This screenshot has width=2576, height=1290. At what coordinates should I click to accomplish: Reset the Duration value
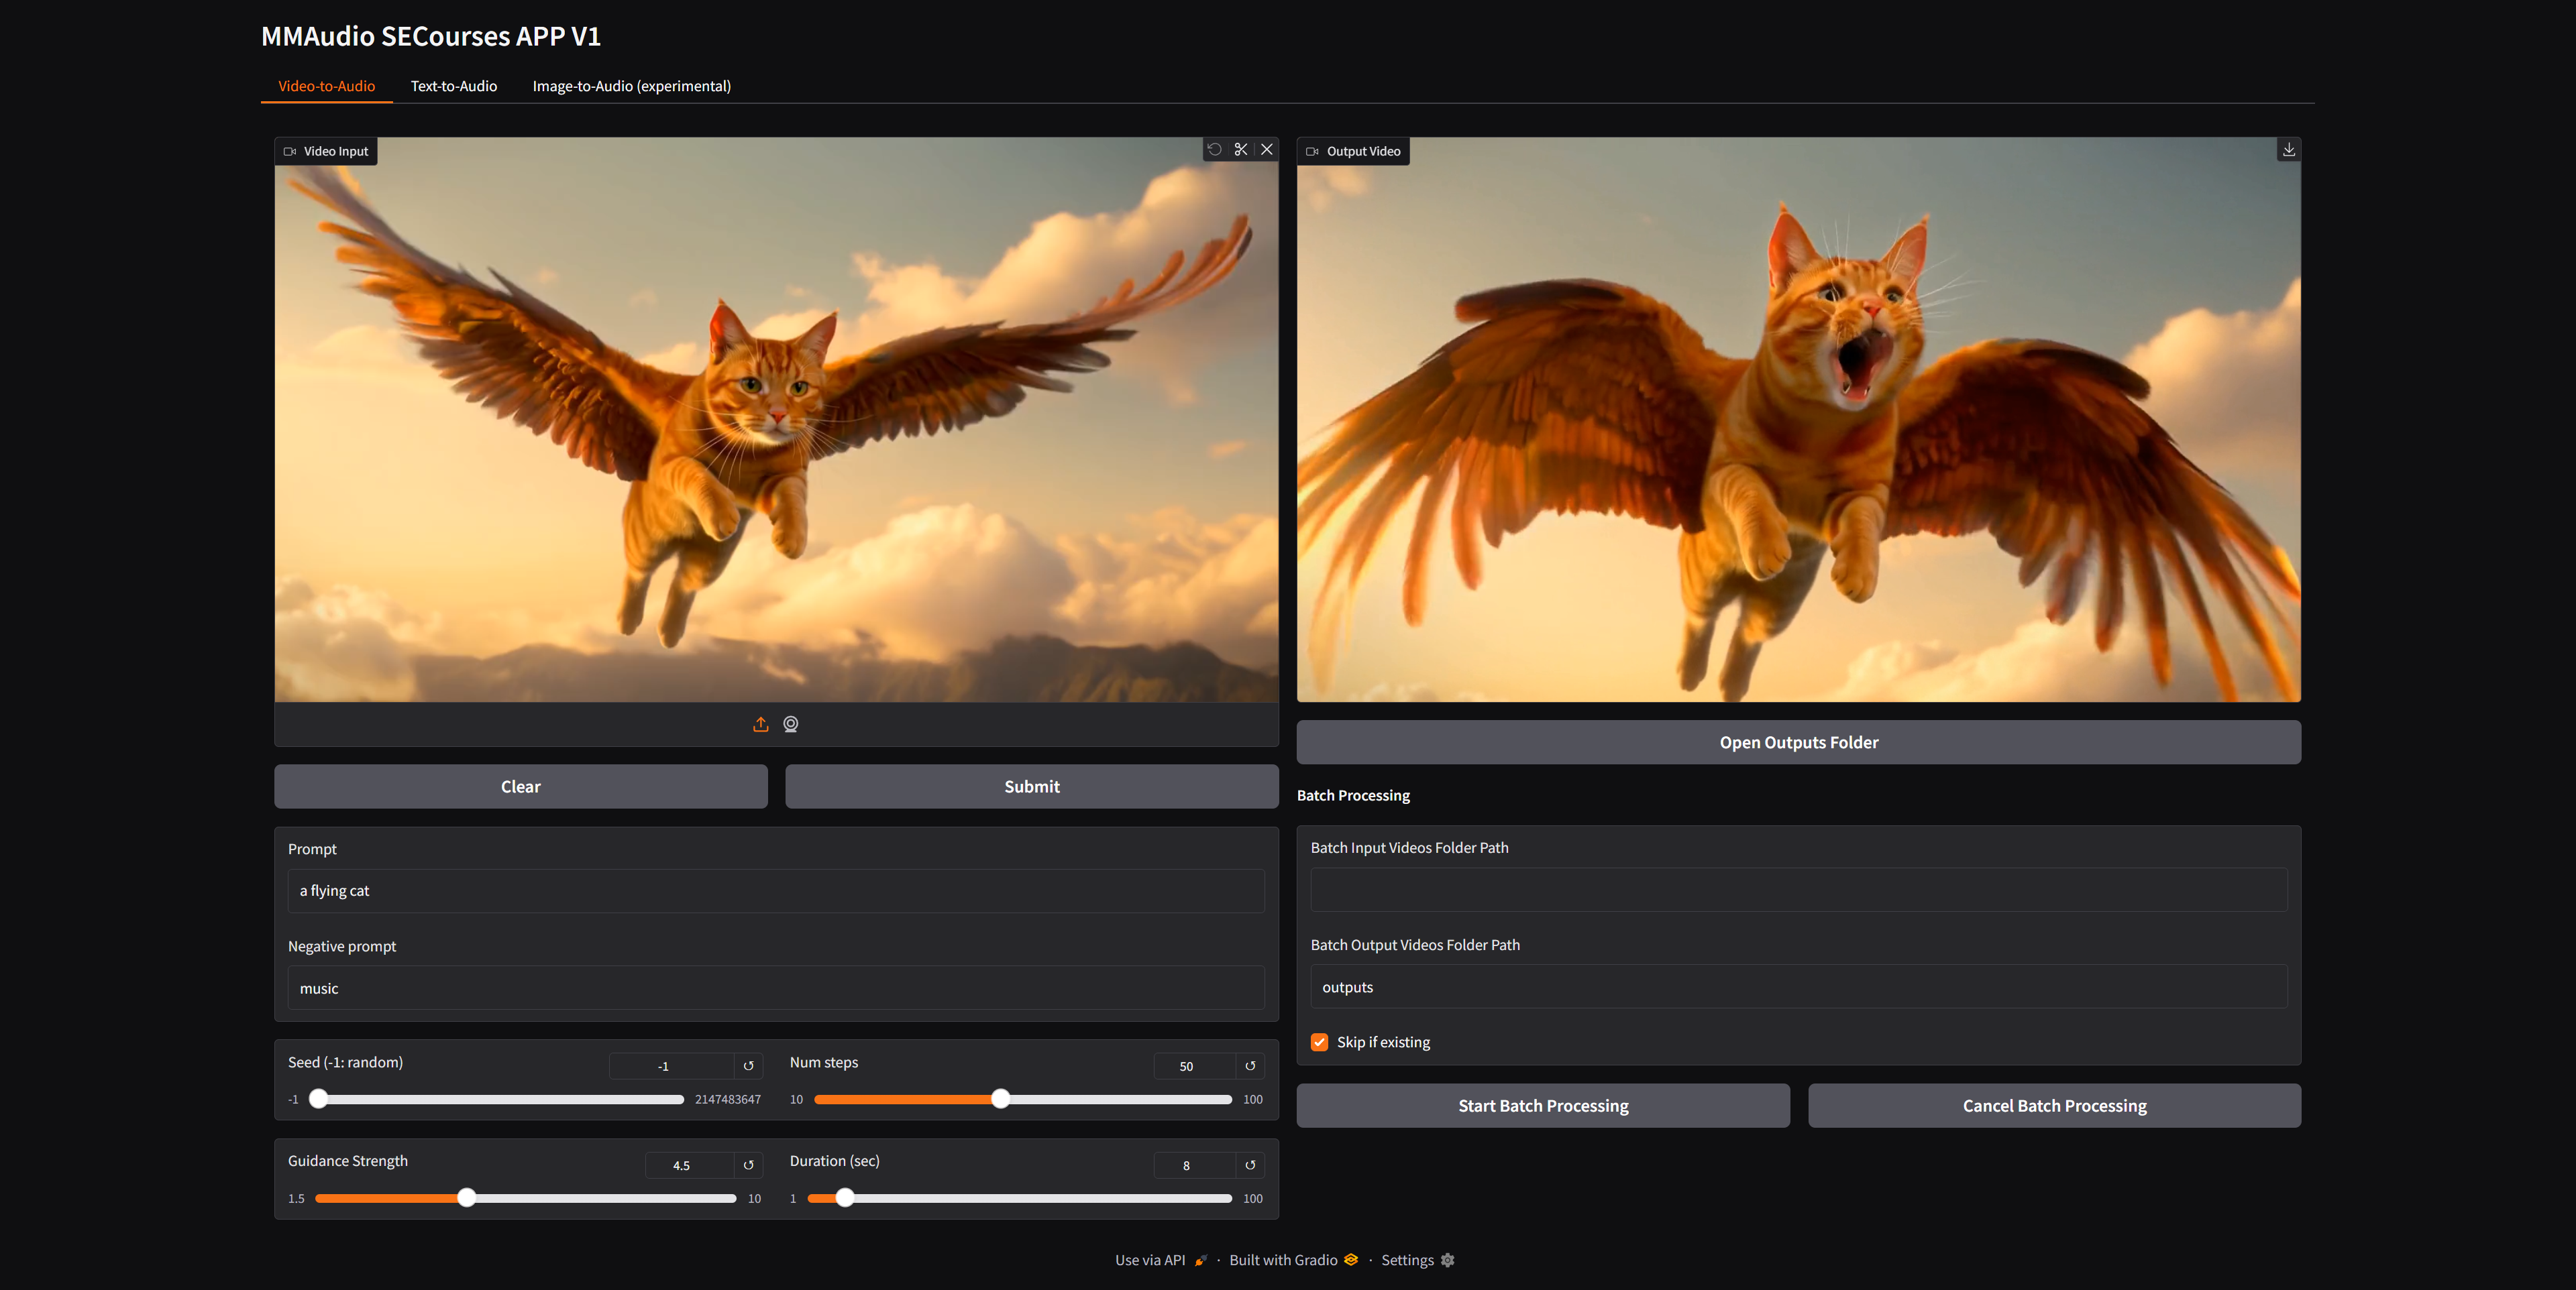pyautogui.click(x=1250, y=1165)
